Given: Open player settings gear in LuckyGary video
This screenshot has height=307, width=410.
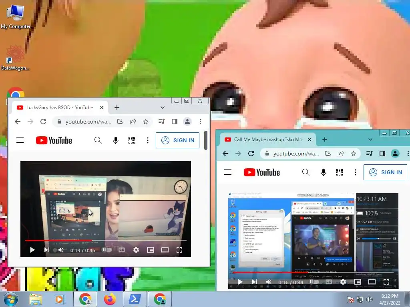Looking at the screenshot, I should pyautogui.click(x=136, y=250).
